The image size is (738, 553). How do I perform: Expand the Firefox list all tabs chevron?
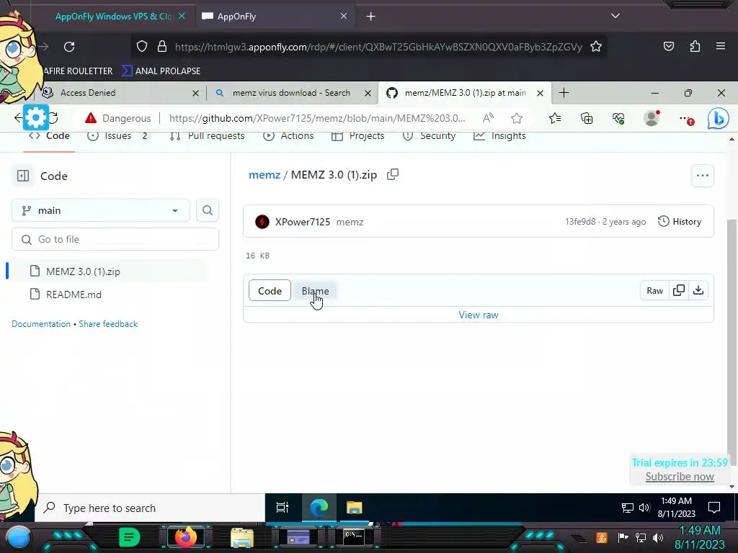615,16
